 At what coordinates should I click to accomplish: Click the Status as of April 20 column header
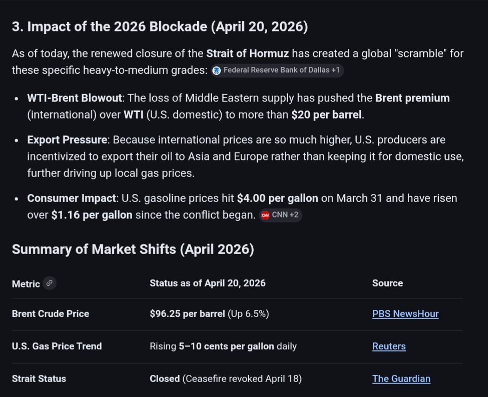click(x=207, y=283)
